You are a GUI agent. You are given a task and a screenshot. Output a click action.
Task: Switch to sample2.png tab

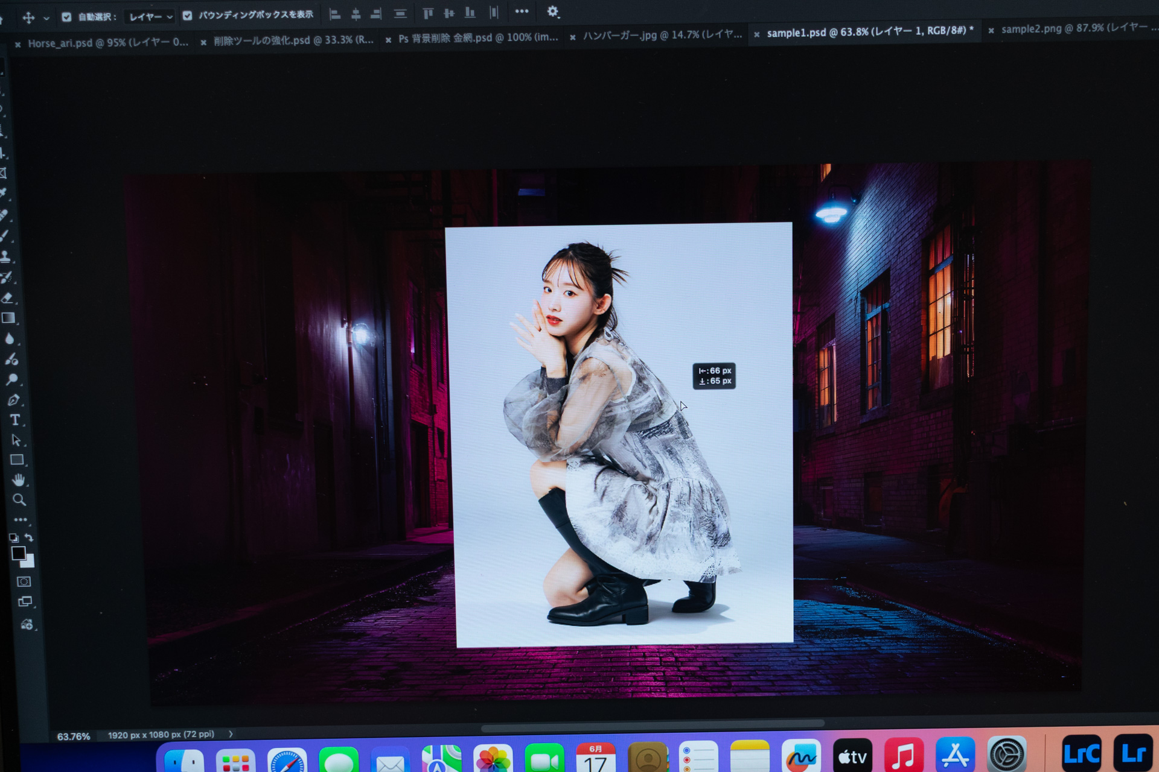pos(1078,28)
